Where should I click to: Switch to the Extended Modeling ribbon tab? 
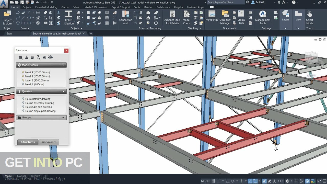click(46, 7)
